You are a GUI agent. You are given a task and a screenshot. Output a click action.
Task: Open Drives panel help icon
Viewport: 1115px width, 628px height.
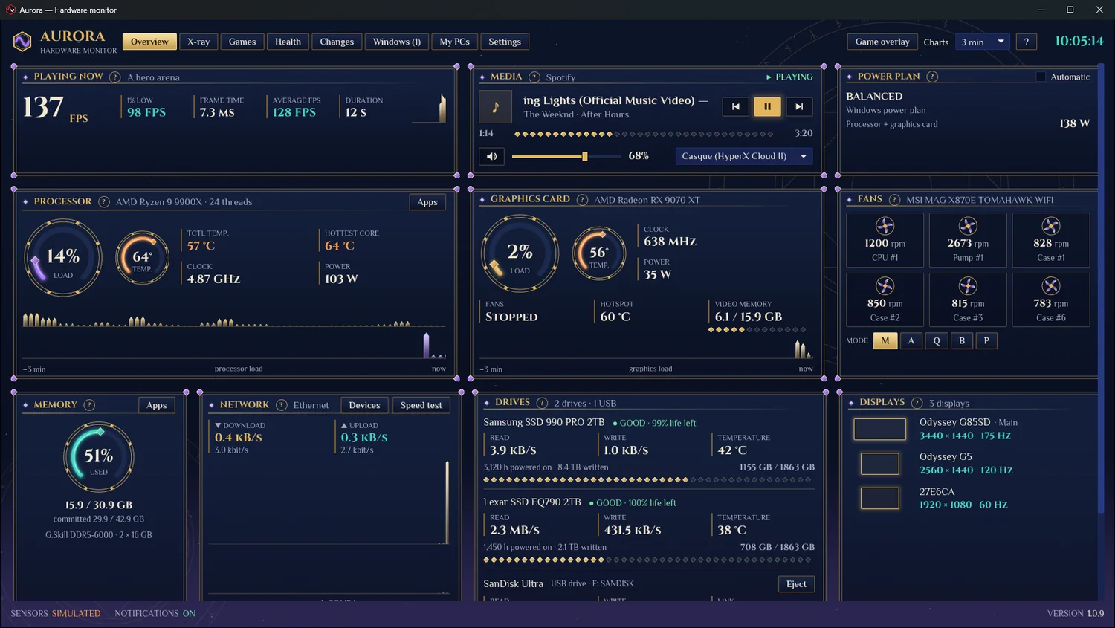click(x=542, y=403)
